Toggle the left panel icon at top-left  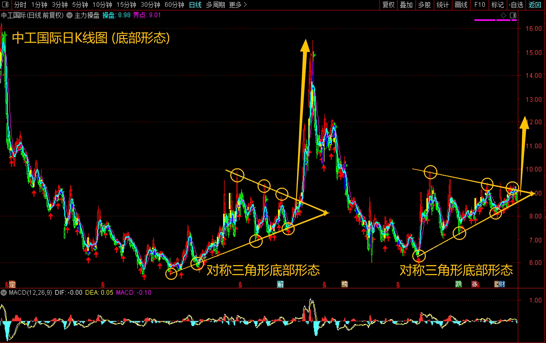[5, 5]
